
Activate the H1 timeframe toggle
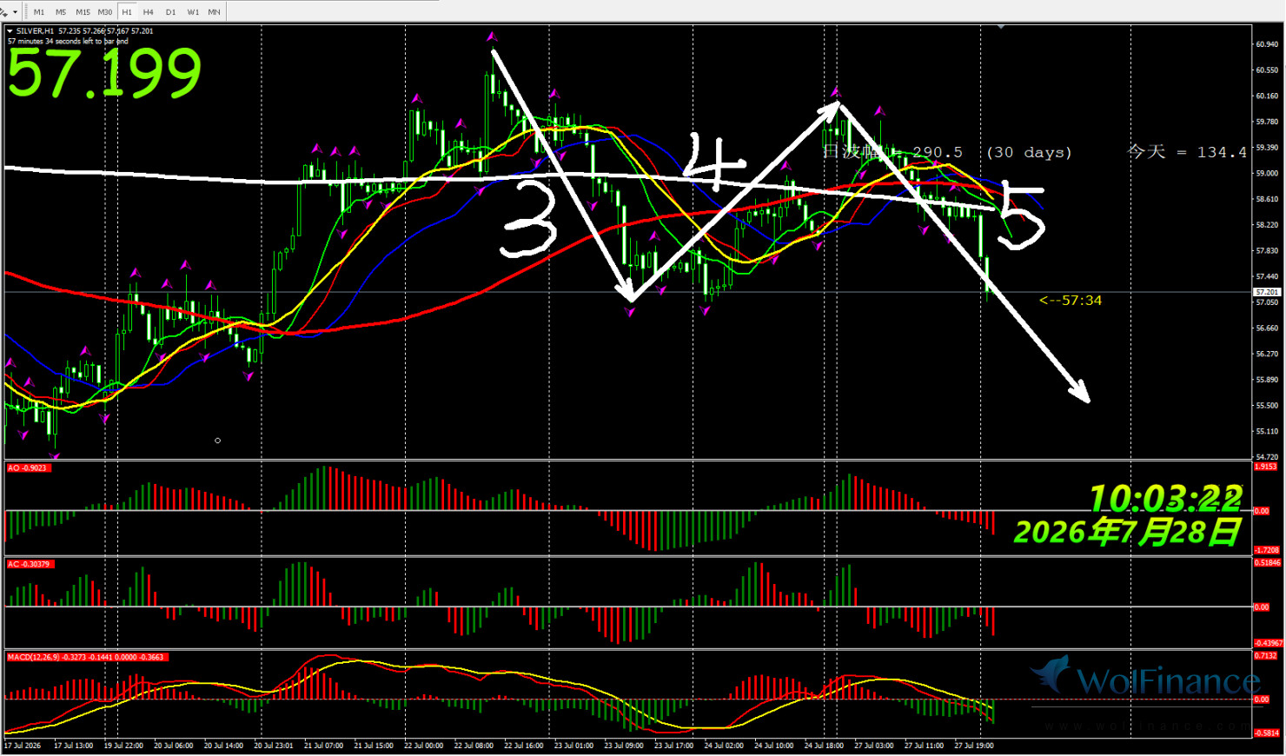pyautogui.click(x=127, y=12)
